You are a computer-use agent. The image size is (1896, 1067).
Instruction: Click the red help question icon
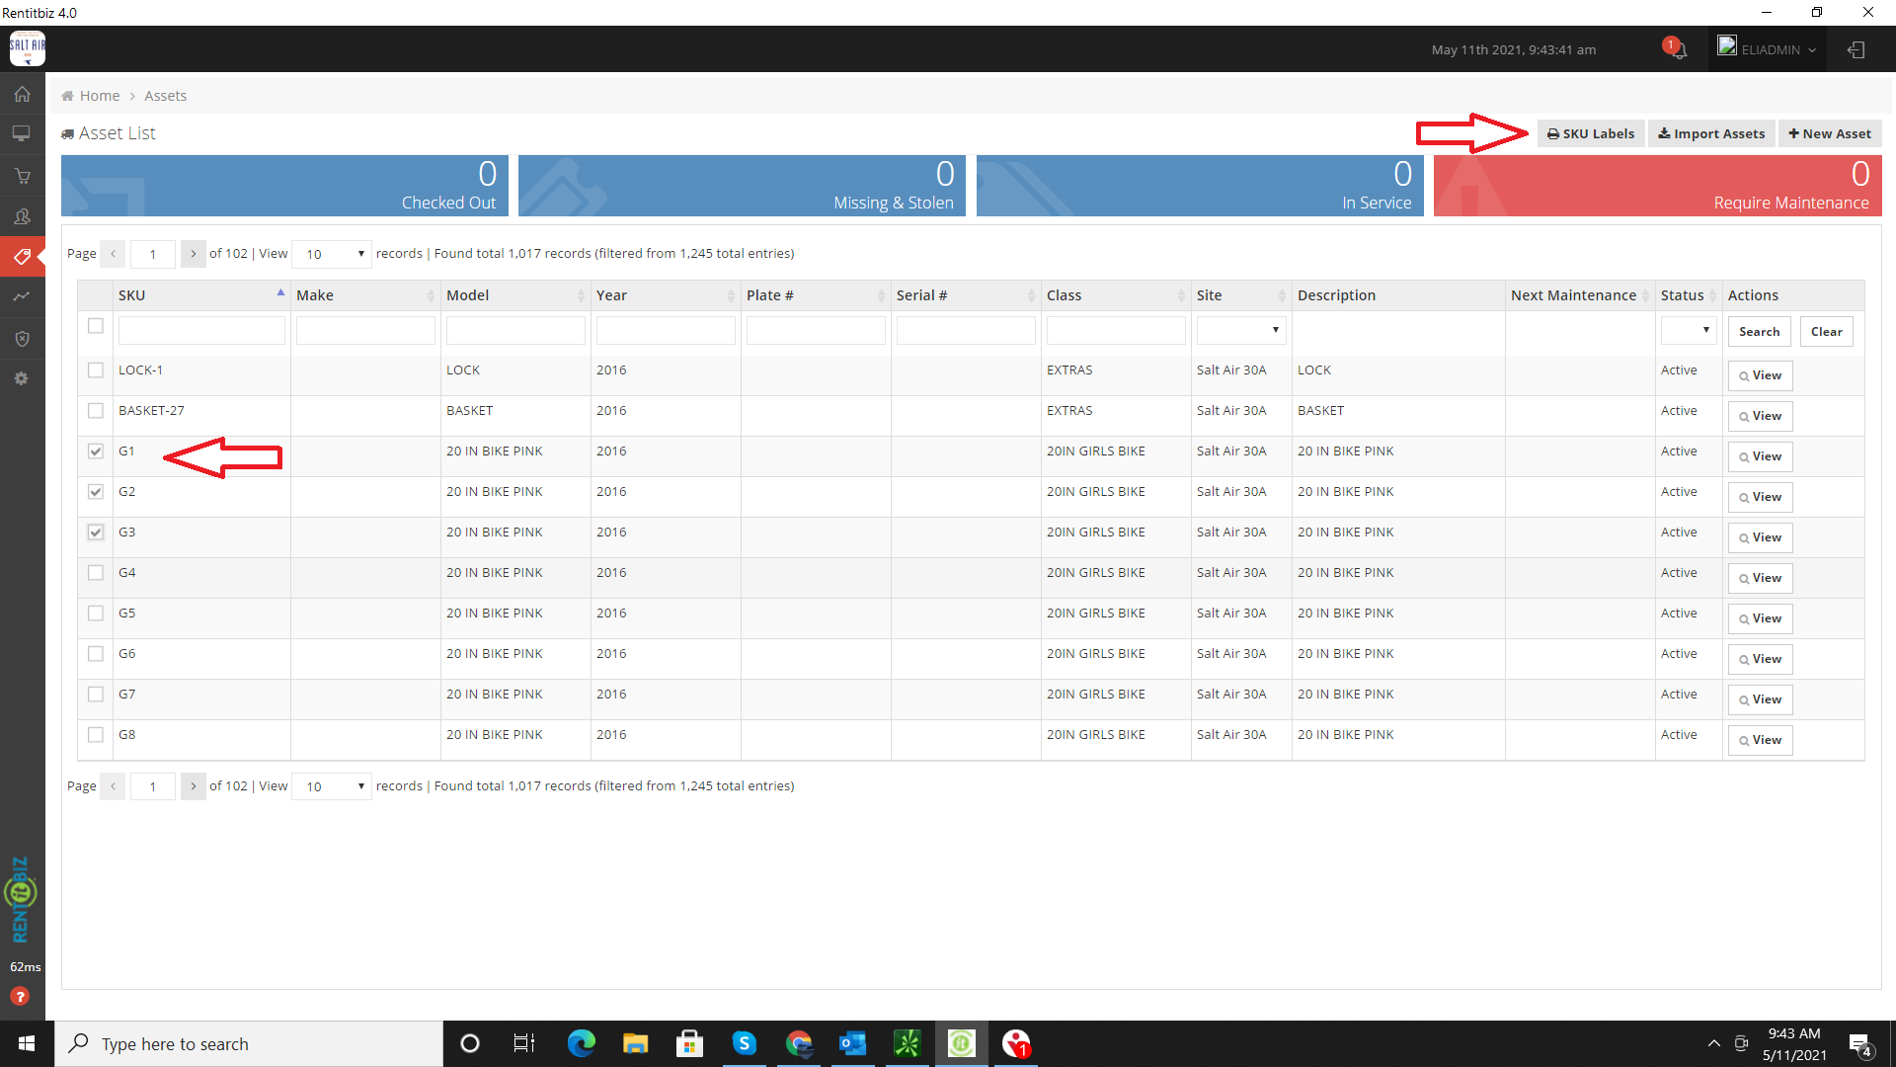coord(20,997)
